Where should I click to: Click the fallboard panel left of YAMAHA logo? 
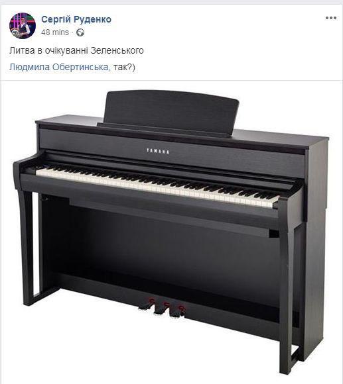pos(92,142)
